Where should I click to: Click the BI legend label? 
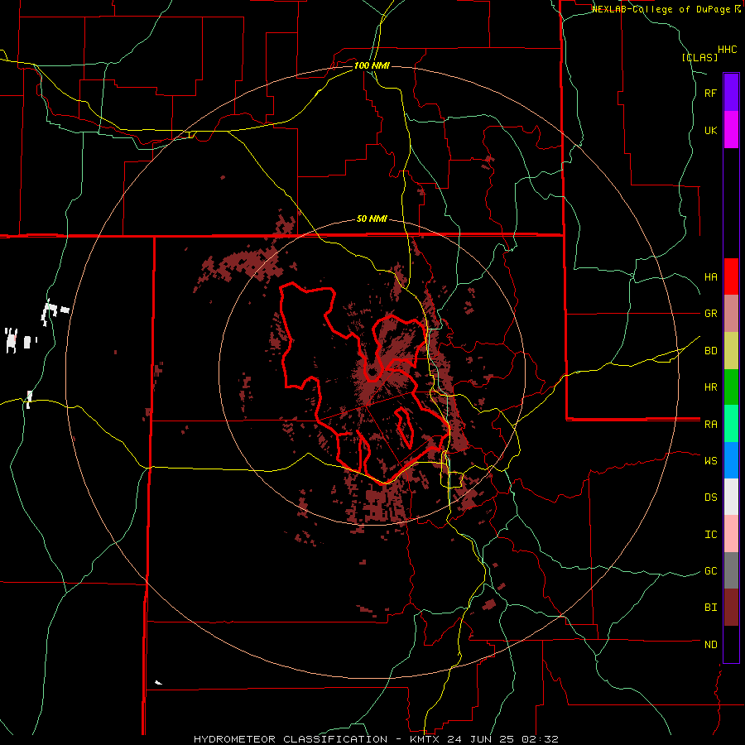(710, 608)
